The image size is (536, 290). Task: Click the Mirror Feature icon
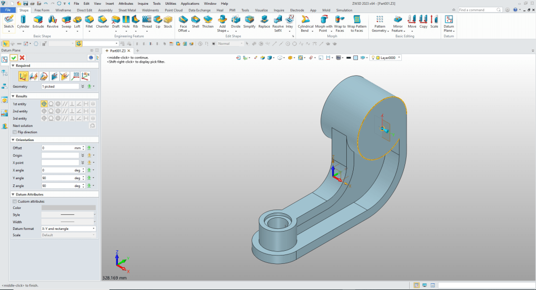(397, 19)
